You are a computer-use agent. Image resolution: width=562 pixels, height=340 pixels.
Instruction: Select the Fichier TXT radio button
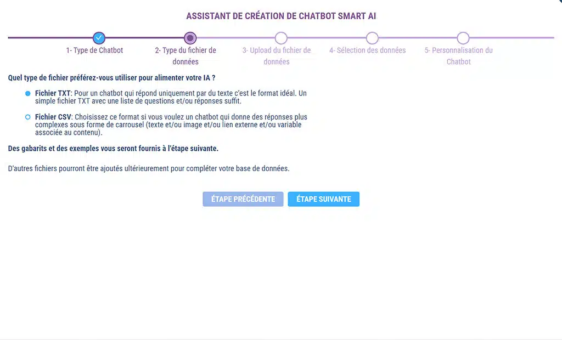pos(28,94)
